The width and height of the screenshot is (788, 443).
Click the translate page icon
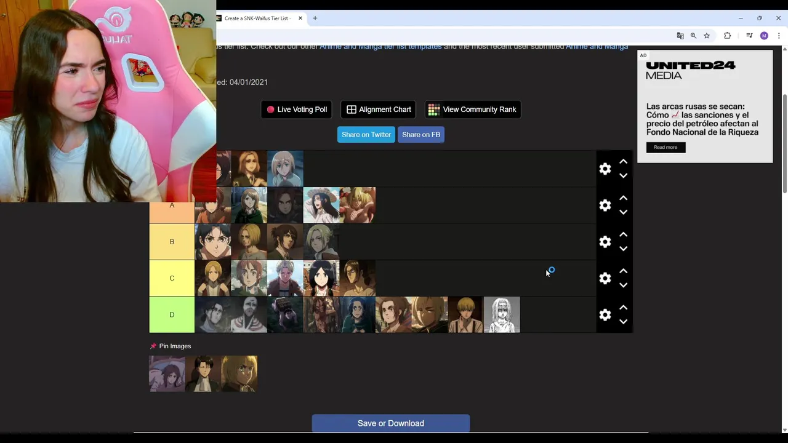680,36
